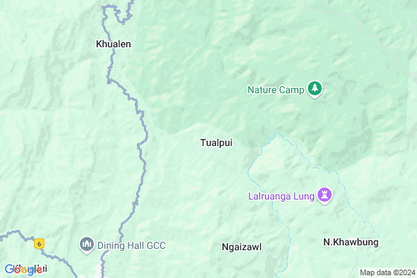Select the Khualen place label
This screenshot has width=417, height=278.
point(113,44)
